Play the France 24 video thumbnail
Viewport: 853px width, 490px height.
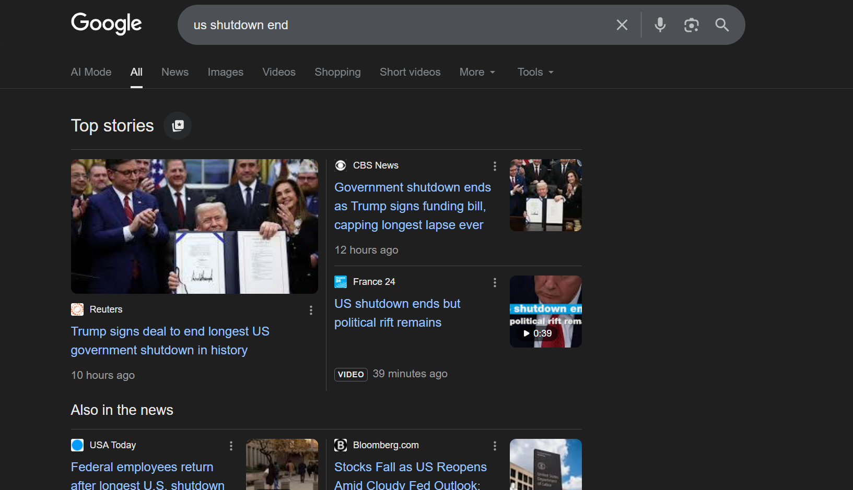[545, 312]
